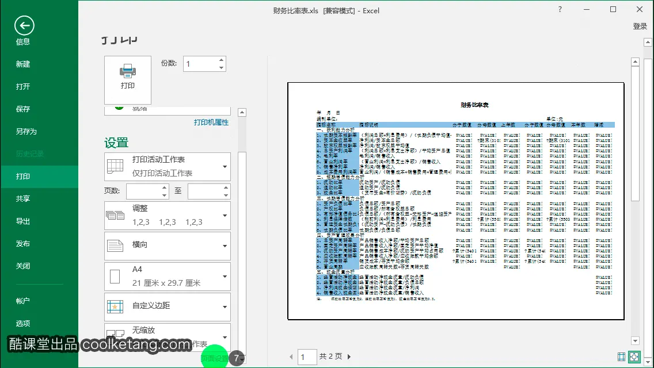
Task: Increase the 至 end page value
Action: (x=226, y=187)
